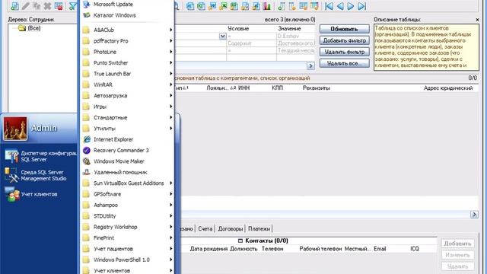Click the main table scroll-right arrow

tap(474, 215)
